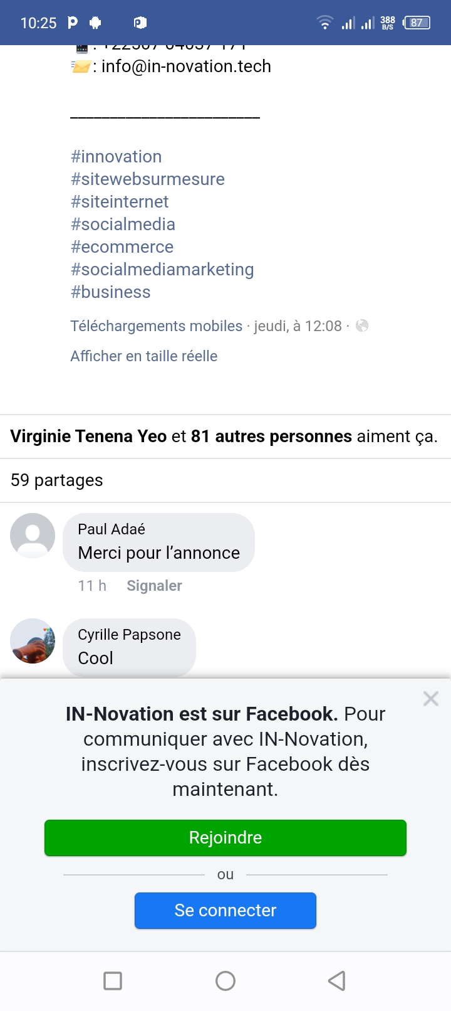The width and height of the screenshot is (451, 1011).
Task: Open Cyrille Papsone's profile picture
Action: (x=33, y=641)
